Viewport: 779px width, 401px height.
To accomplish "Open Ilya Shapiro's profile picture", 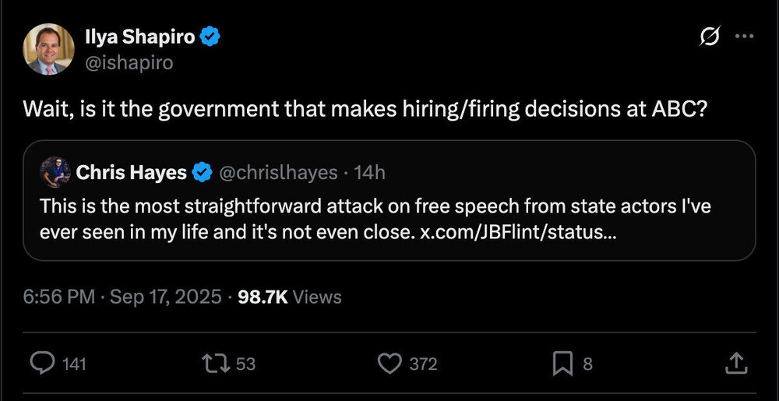I will click(49, 48).
